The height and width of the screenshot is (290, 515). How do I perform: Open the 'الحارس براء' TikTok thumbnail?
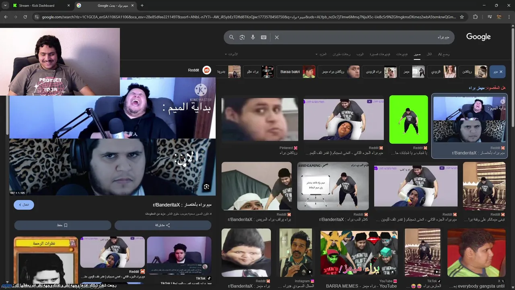(422, 252)
